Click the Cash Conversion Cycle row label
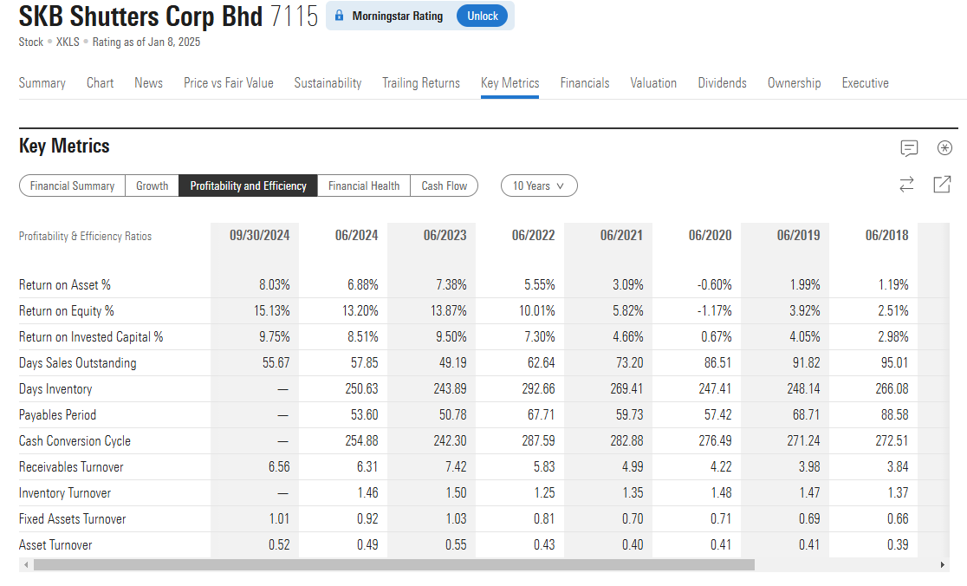 pyautogui.click(x=75, y=441)
